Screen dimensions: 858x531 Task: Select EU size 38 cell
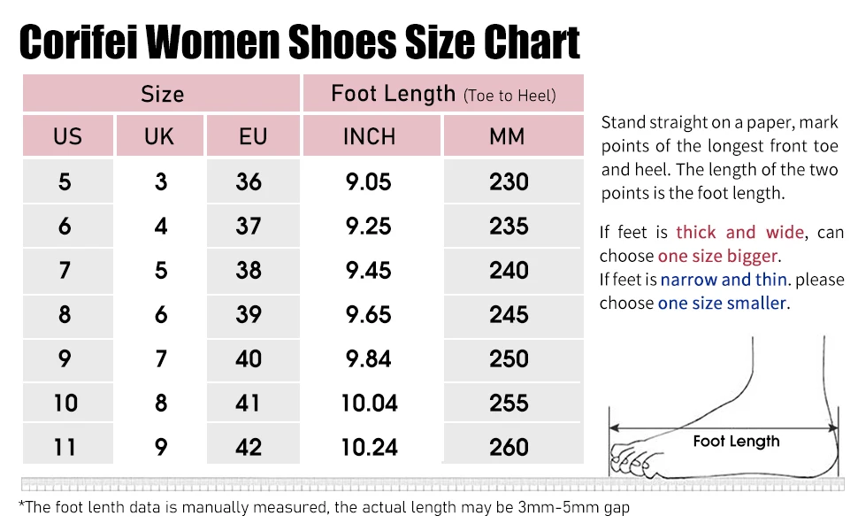[253, 271]
